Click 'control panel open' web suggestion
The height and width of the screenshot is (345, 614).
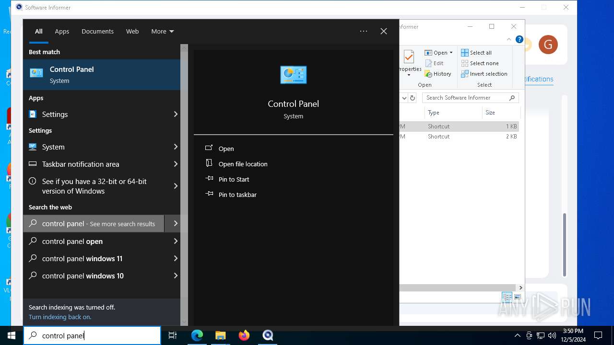94,241
